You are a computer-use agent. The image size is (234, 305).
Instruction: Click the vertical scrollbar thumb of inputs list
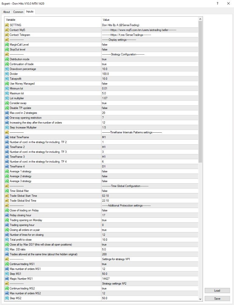[200, 92]
